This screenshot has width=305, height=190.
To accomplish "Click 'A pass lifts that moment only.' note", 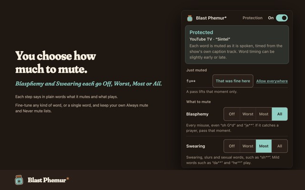I will 212,92.
